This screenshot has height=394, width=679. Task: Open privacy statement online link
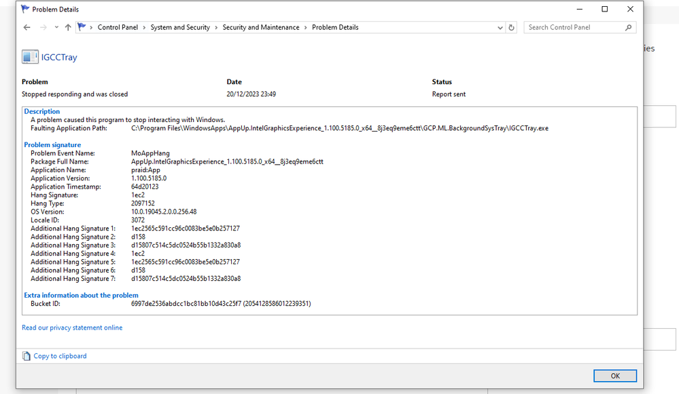pyautogui.click(x=72, y=328)
